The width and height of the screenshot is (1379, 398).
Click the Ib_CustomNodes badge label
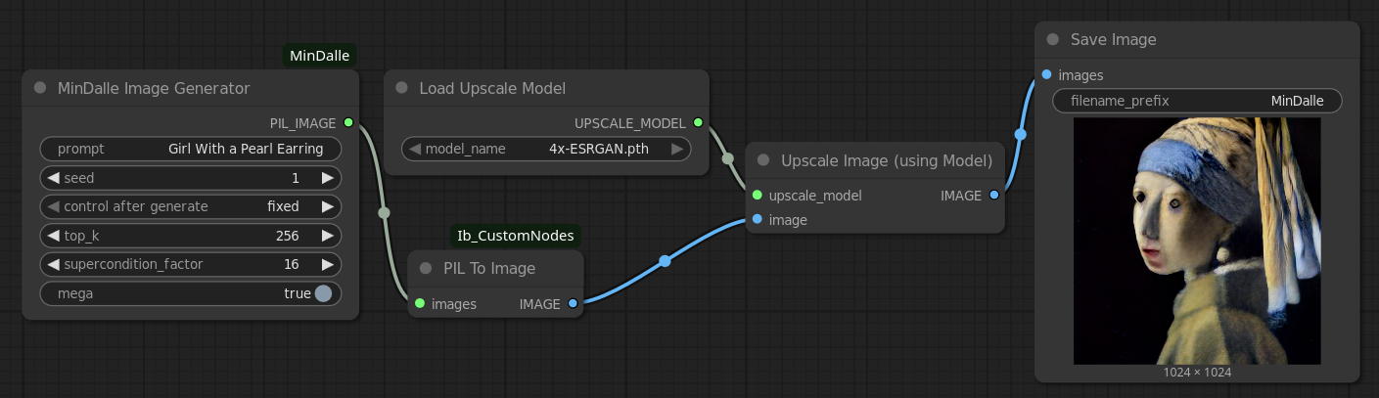pyautogui.click(x=515, y=236)
